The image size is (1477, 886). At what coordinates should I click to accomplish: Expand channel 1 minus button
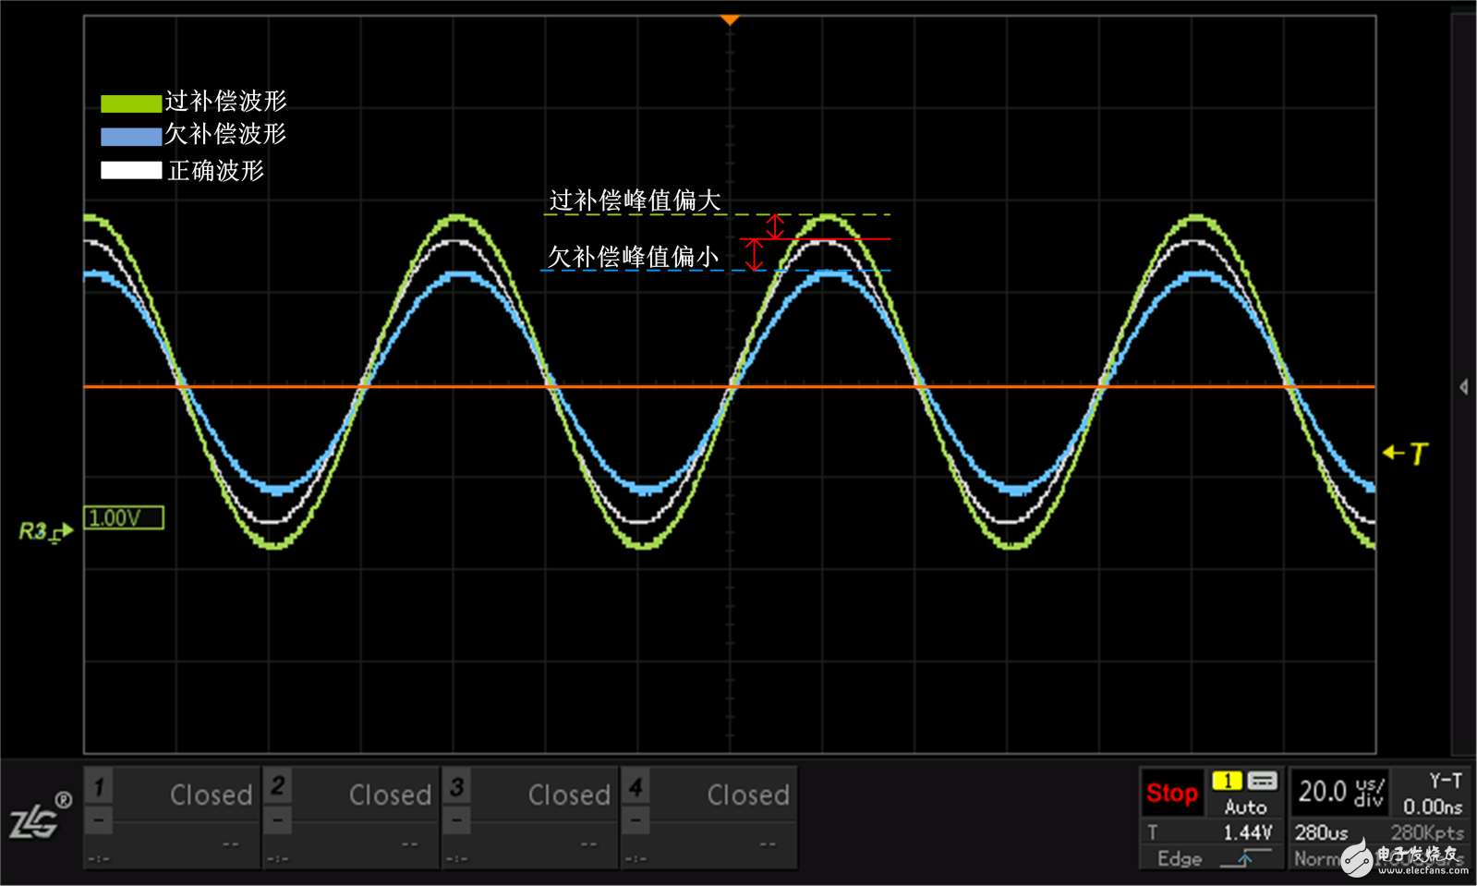99,820
